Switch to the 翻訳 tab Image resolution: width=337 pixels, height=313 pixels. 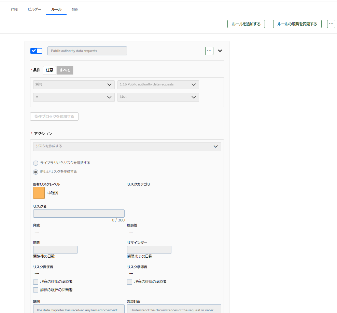pyautogui.click(x=75, y=9)
